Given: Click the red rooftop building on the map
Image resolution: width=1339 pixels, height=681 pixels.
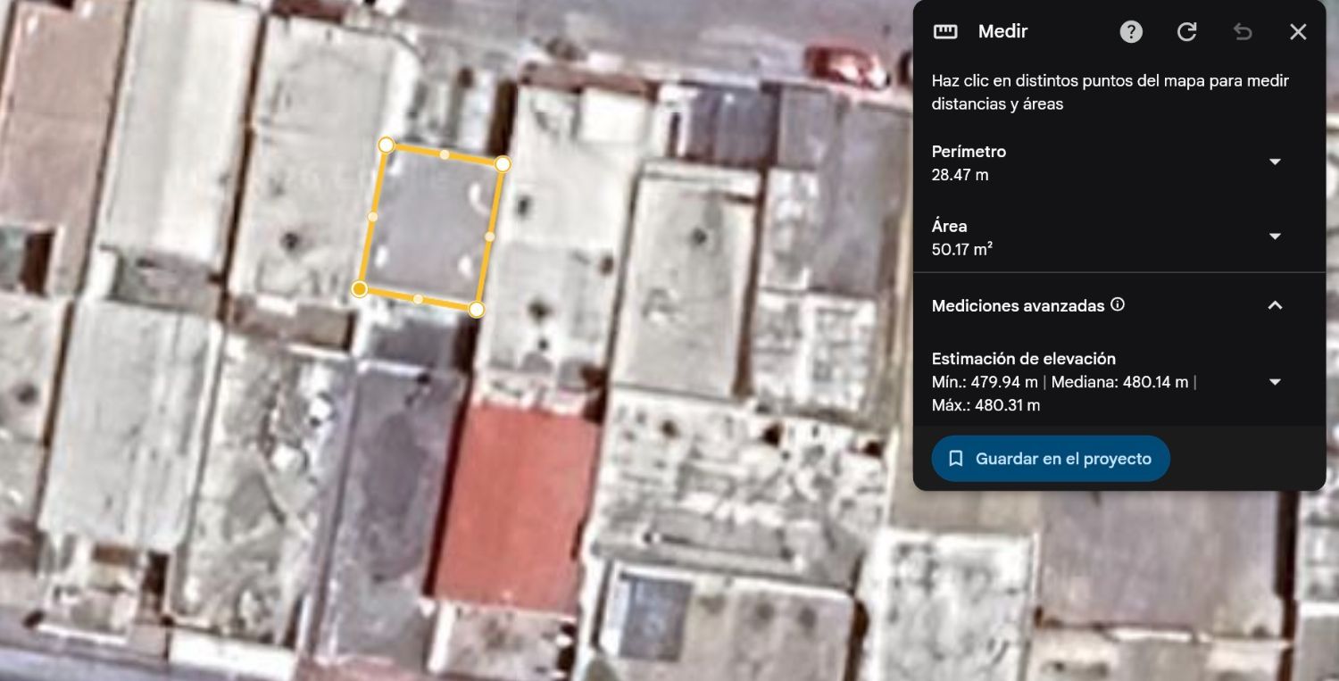Looking at the screenshot, I should coord(516,507).
